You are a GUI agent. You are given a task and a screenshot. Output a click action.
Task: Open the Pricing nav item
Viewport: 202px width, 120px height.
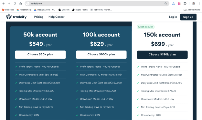(x=39, y=17)
